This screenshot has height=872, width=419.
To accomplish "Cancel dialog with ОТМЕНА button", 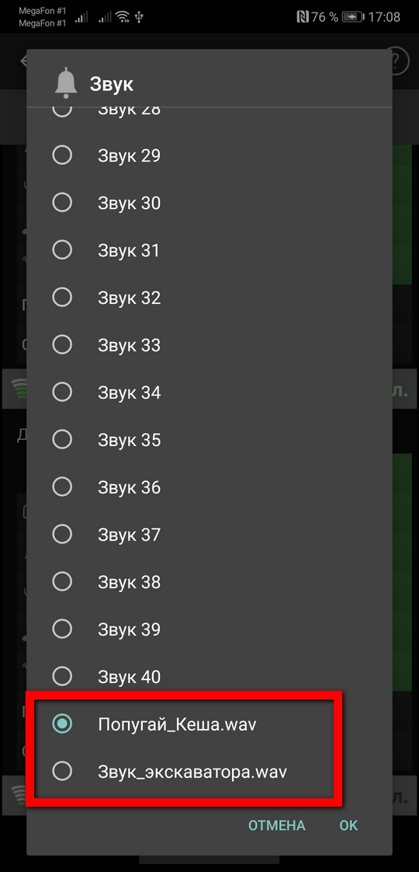I will pos(276,825).
